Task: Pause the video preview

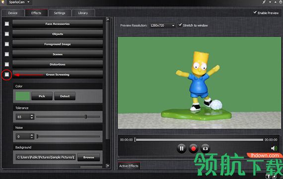Action: pyautogui.click(x=181, y=148)
